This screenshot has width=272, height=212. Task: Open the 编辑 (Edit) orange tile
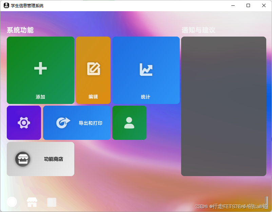(x=93, y=70)
